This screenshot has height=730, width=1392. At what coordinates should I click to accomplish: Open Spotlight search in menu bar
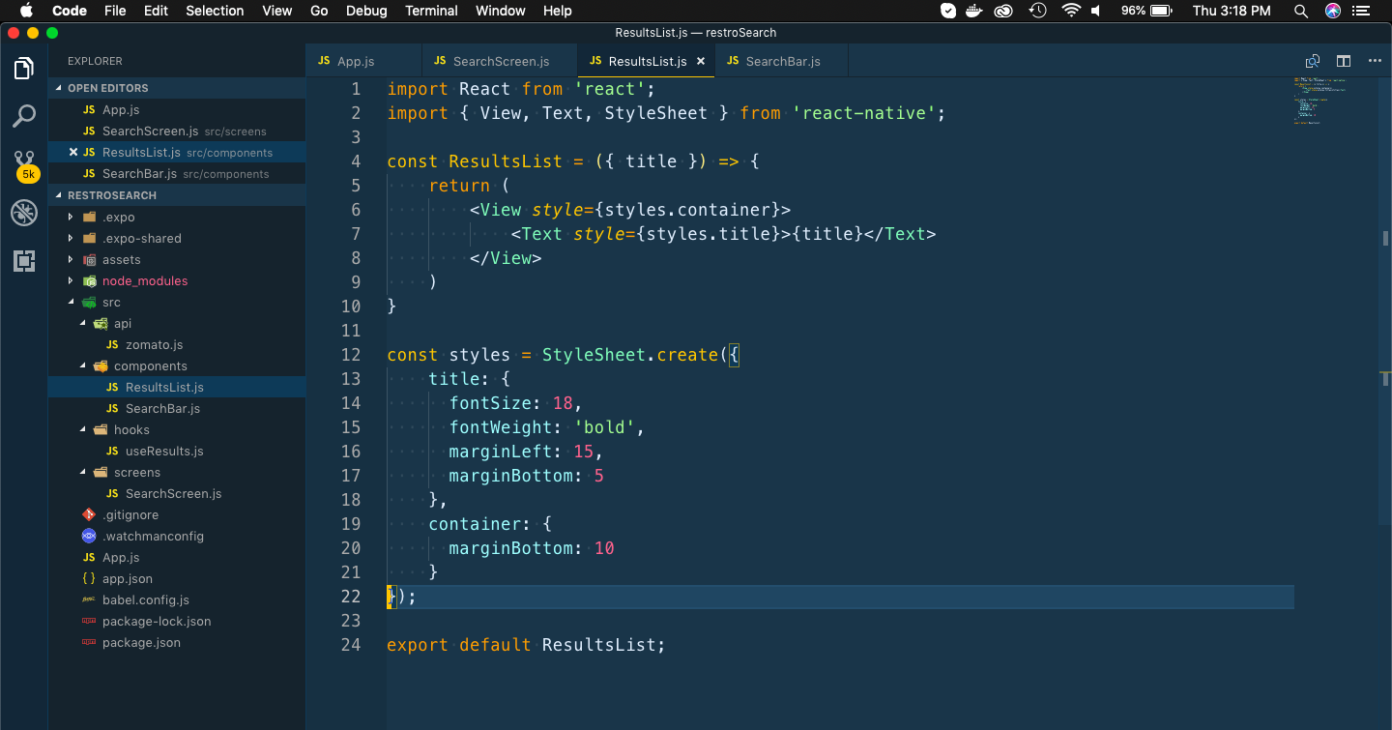click(x=1301, y=11)
